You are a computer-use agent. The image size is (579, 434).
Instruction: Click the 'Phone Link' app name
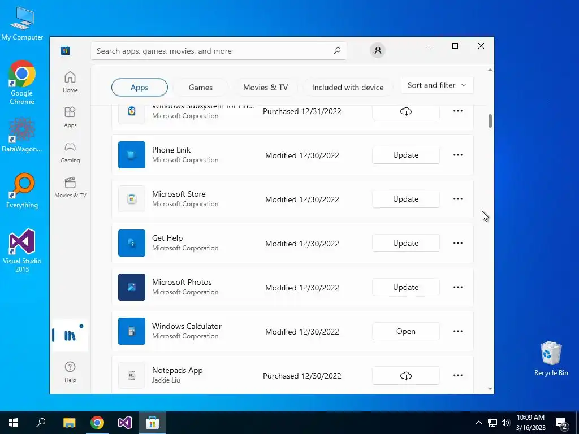(x=171, y=150)
